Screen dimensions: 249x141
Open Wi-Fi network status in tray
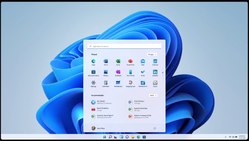(x=230, y=137)
